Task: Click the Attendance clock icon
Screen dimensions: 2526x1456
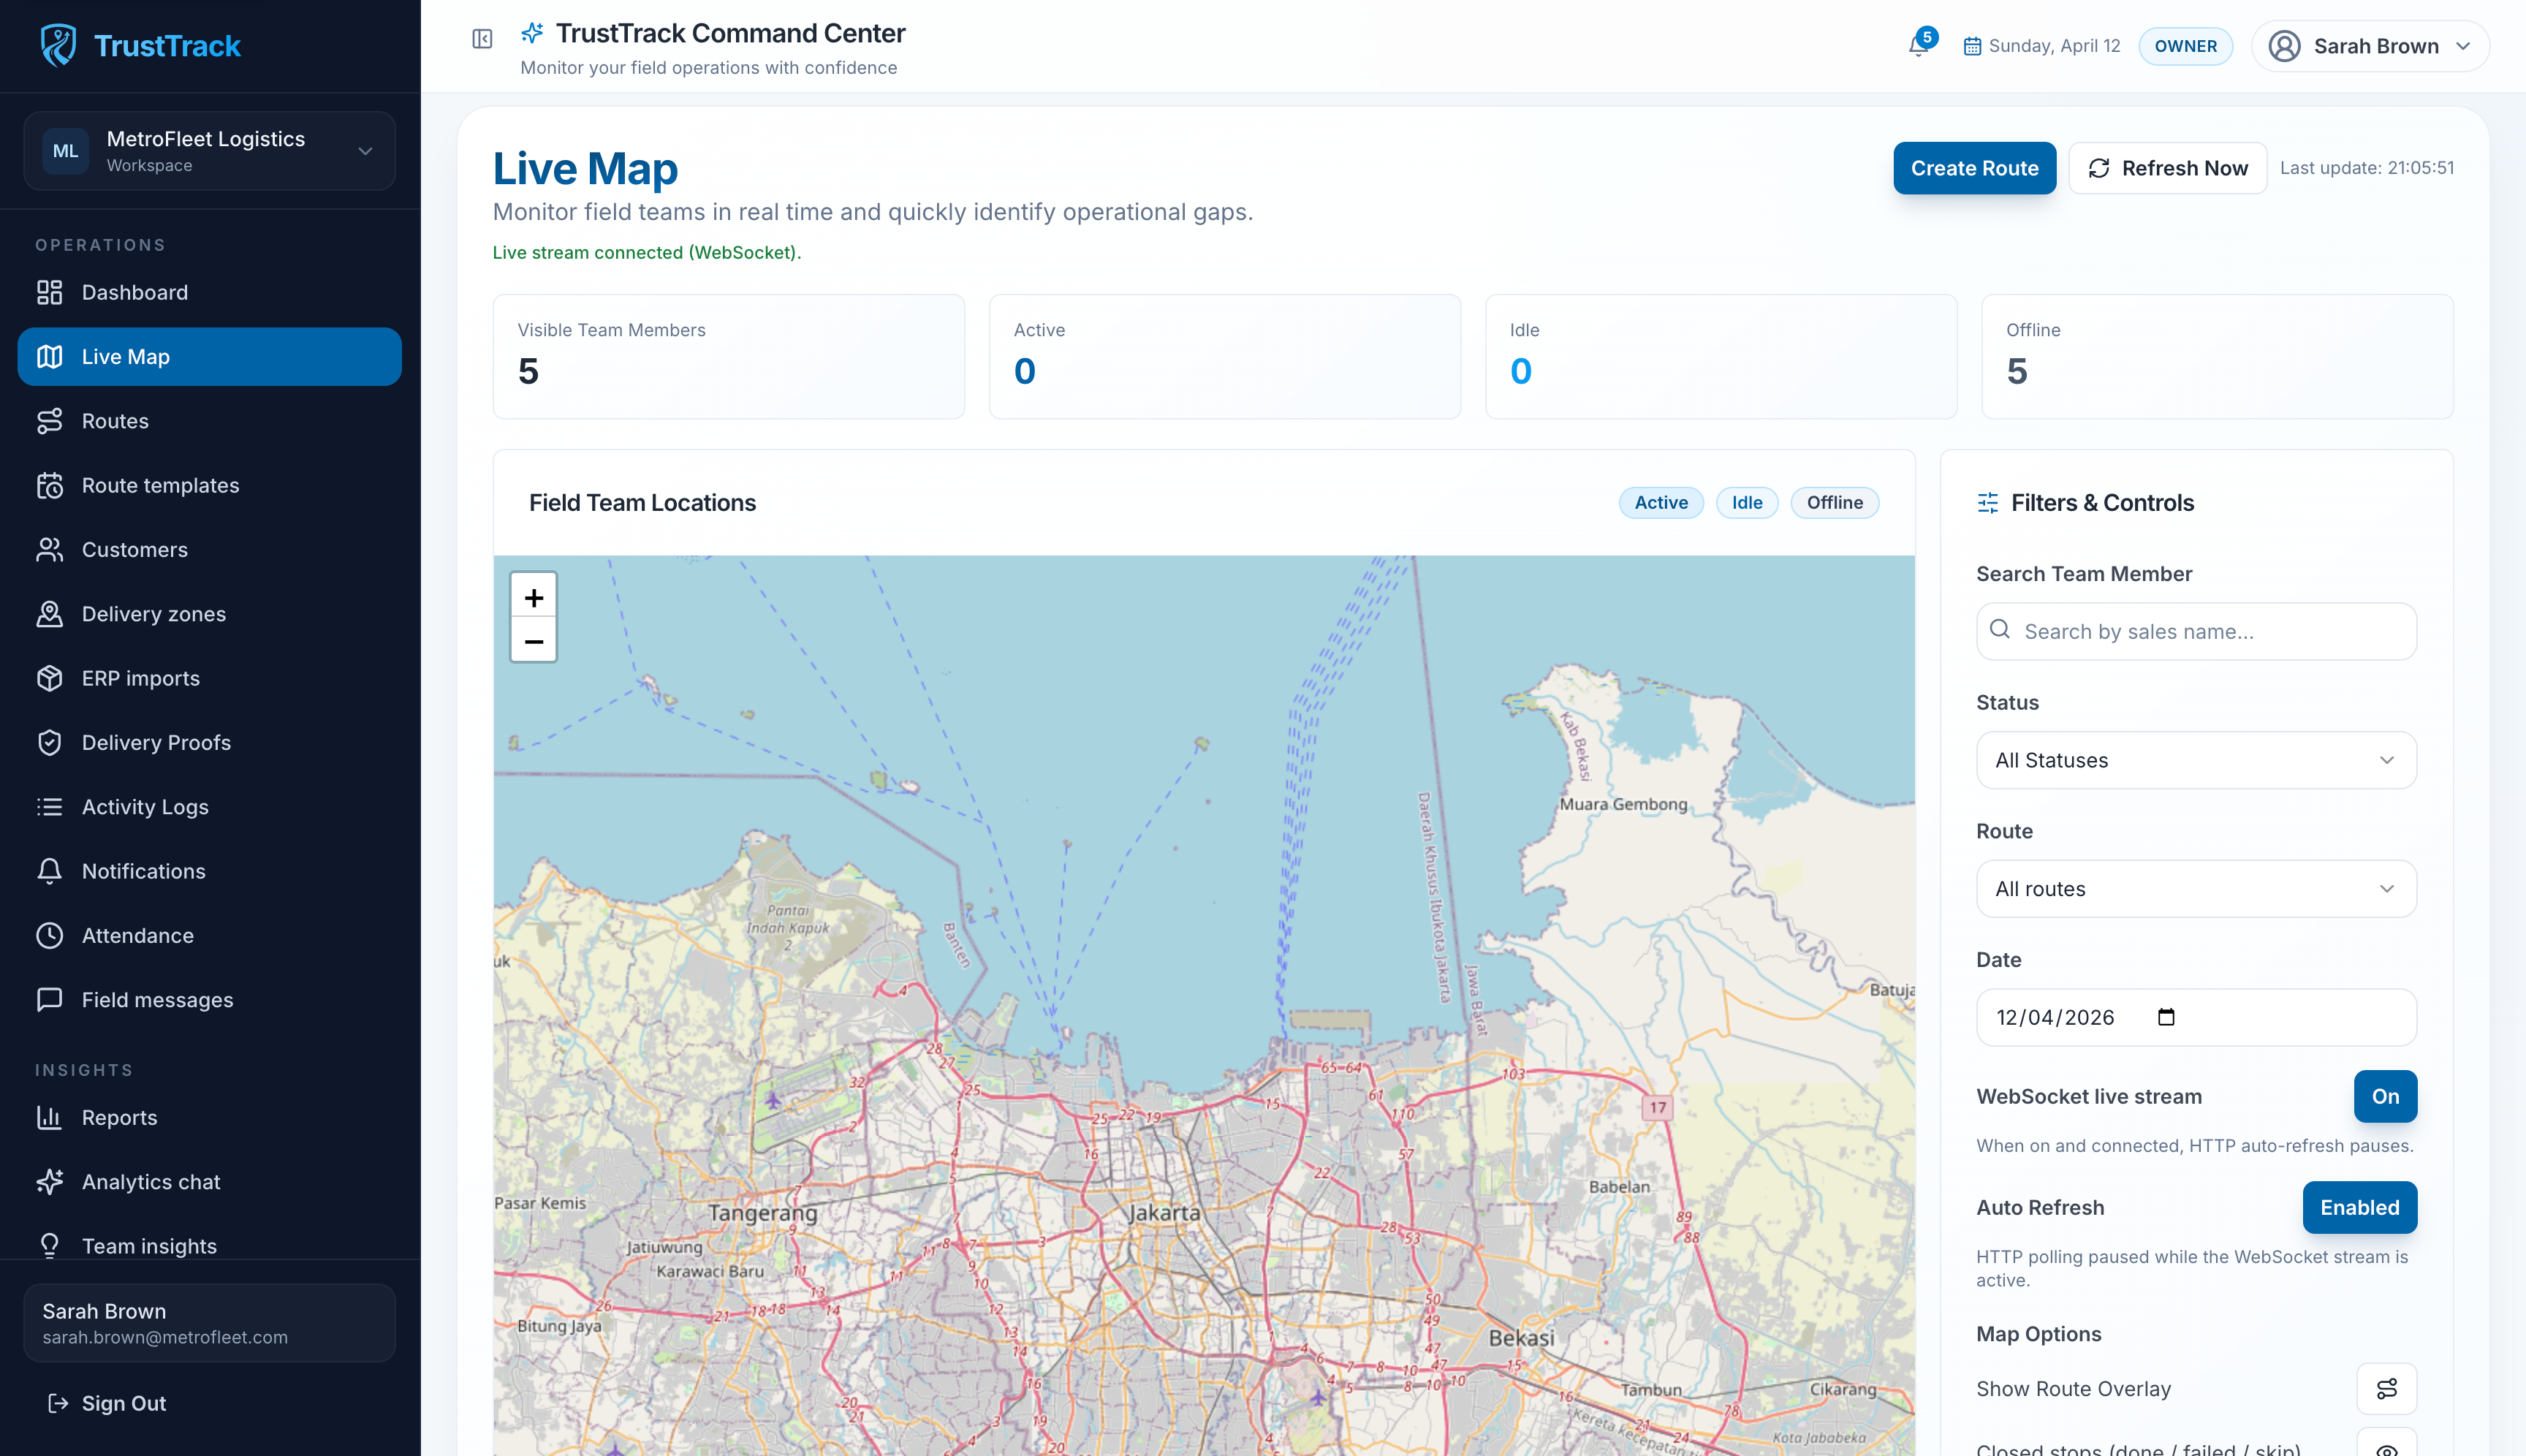Action: tap(49, 935)
